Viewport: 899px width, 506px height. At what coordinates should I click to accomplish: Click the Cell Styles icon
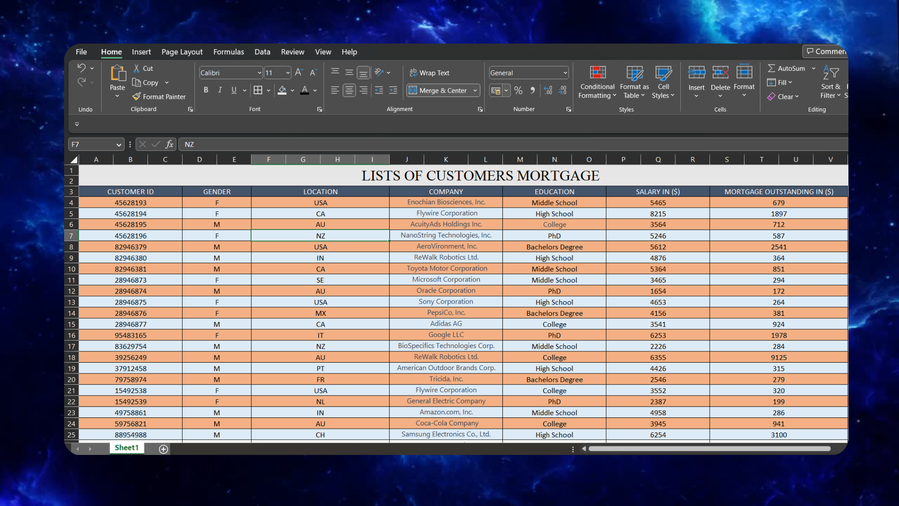[663, 73]
